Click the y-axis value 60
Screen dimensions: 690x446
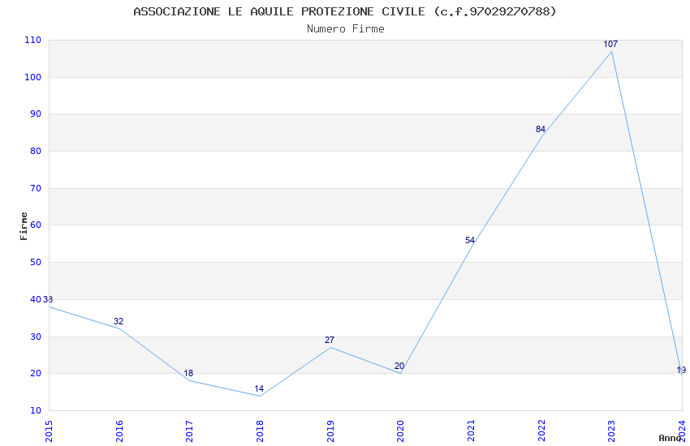36,225
